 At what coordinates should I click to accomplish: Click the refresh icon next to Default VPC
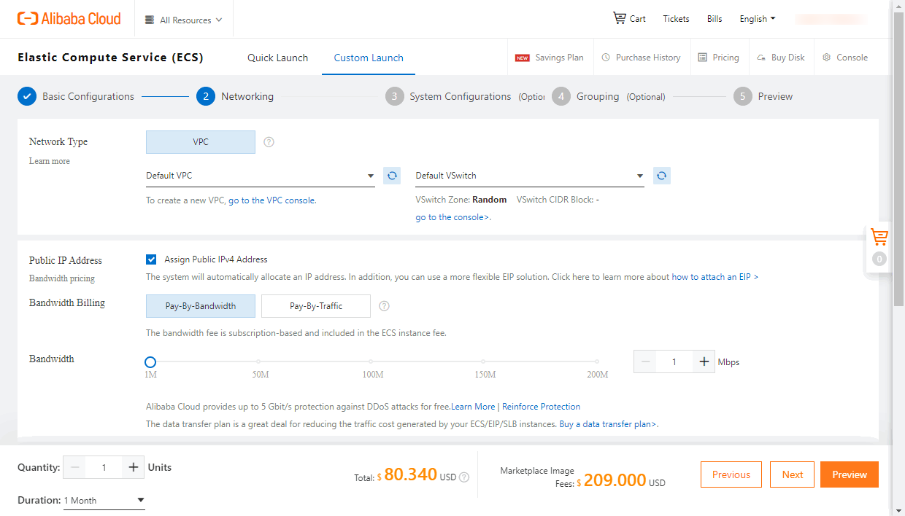click(392, 175)
